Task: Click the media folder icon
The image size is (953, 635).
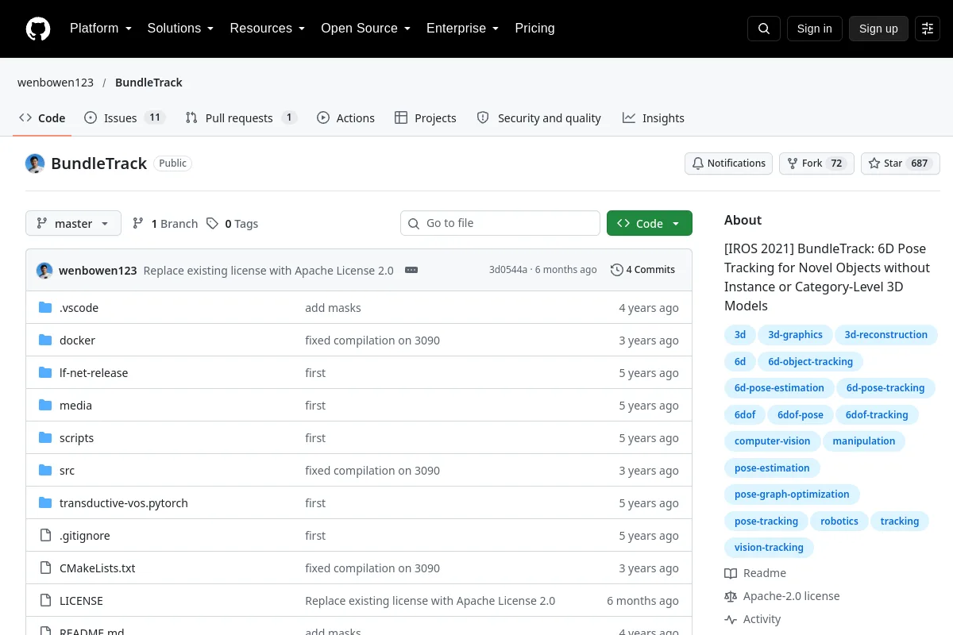Action: 45,406
